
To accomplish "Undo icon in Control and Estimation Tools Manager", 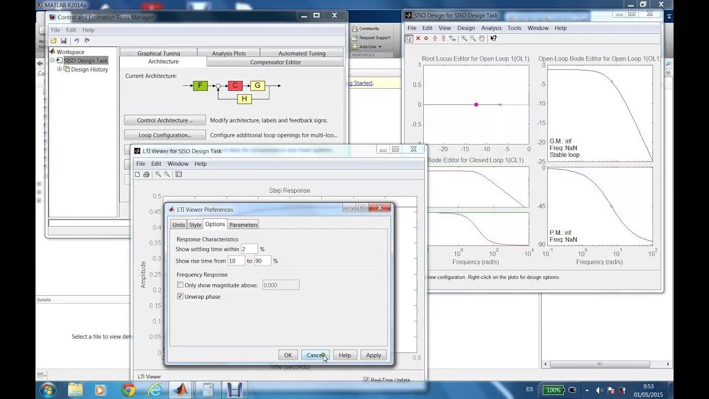I will pyautogui.click(x=76, y=40).
